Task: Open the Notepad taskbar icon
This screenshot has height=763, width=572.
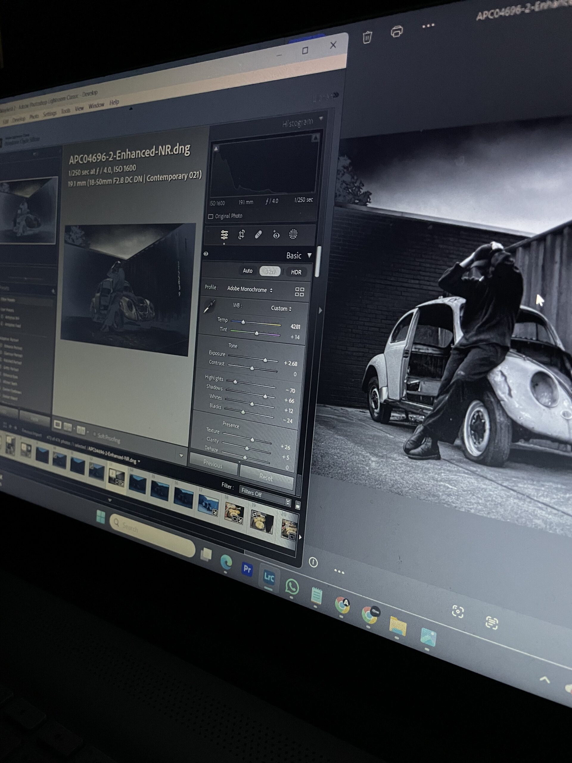Action: tap(316, 596)
